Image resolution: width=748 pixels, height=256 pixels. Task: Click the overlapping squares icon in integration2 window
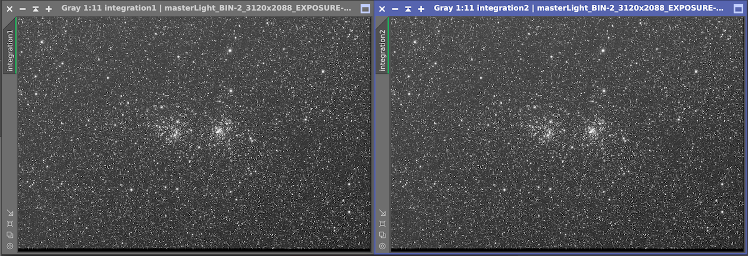click(x=382, y=235)
